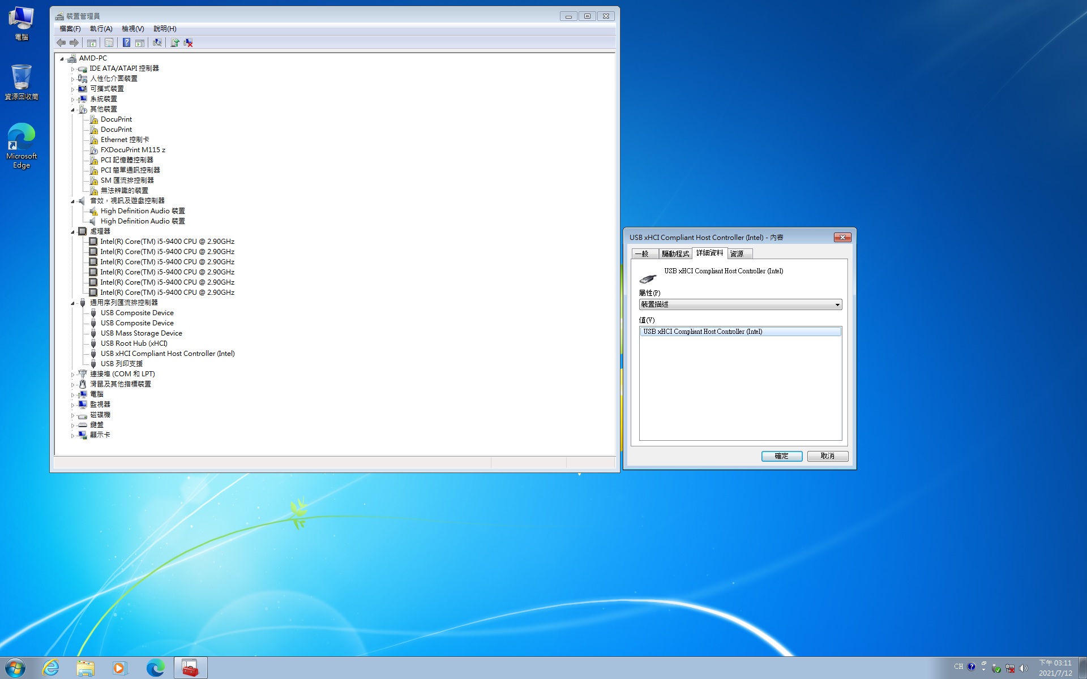
Task: Select USB xHCI Compliant Host Controller in tree
Action: click(168, 354)
